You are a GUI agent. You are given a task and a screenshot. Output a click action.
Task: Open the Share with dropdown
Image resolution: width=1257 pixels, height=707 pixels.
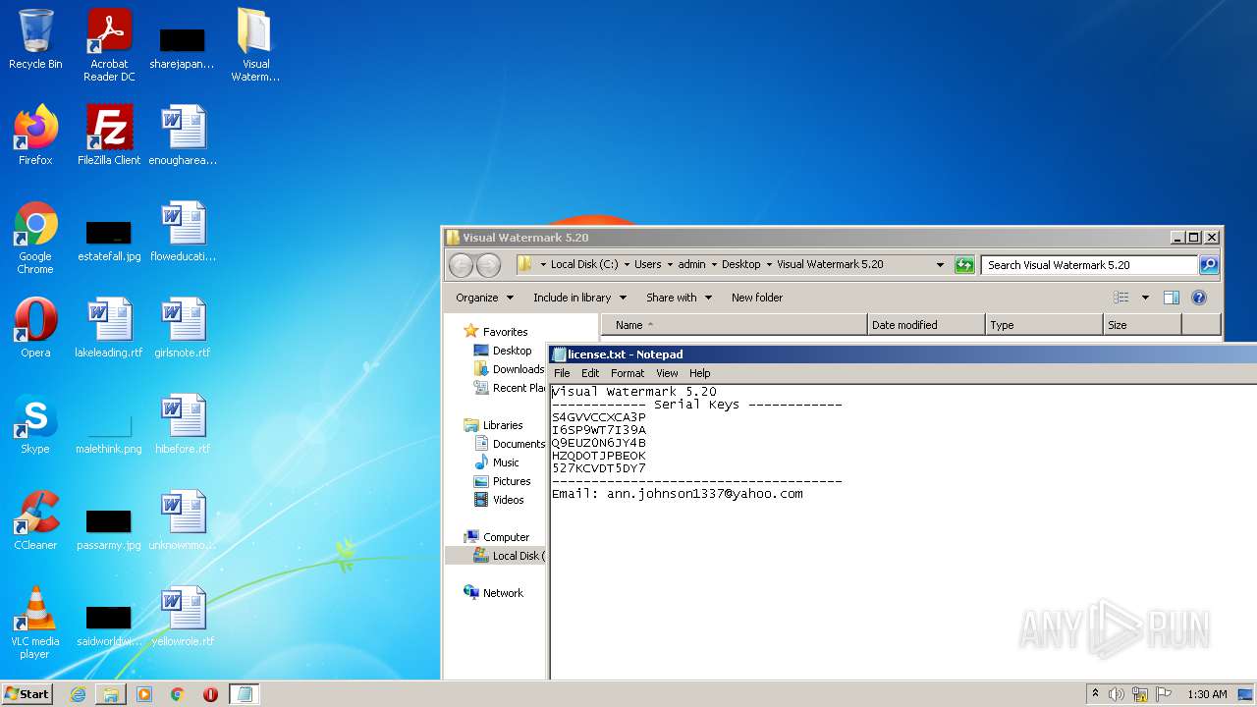(x=679, y=298)
